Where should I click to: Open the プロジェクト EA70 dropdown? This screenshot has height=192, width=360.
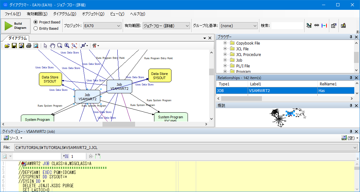click(102, 26)
